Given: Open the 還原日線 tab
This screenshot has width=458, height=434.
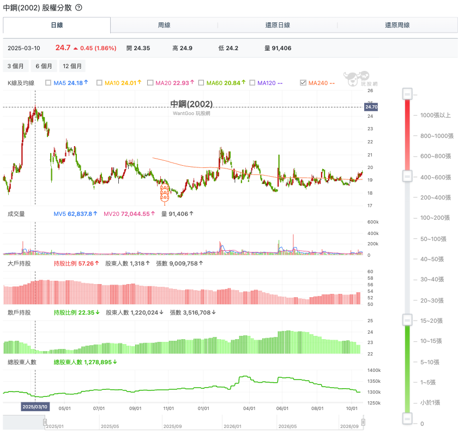Looking at the screenshot, I should (278, 25).
